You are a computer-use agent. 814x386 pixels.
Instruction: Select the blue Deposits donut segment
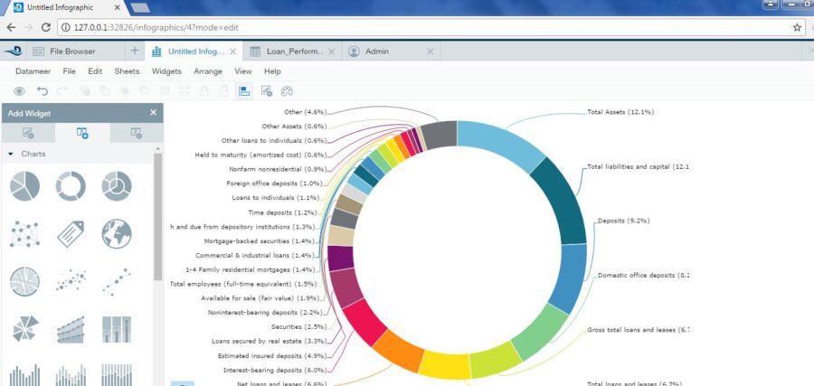coord(570,278)
